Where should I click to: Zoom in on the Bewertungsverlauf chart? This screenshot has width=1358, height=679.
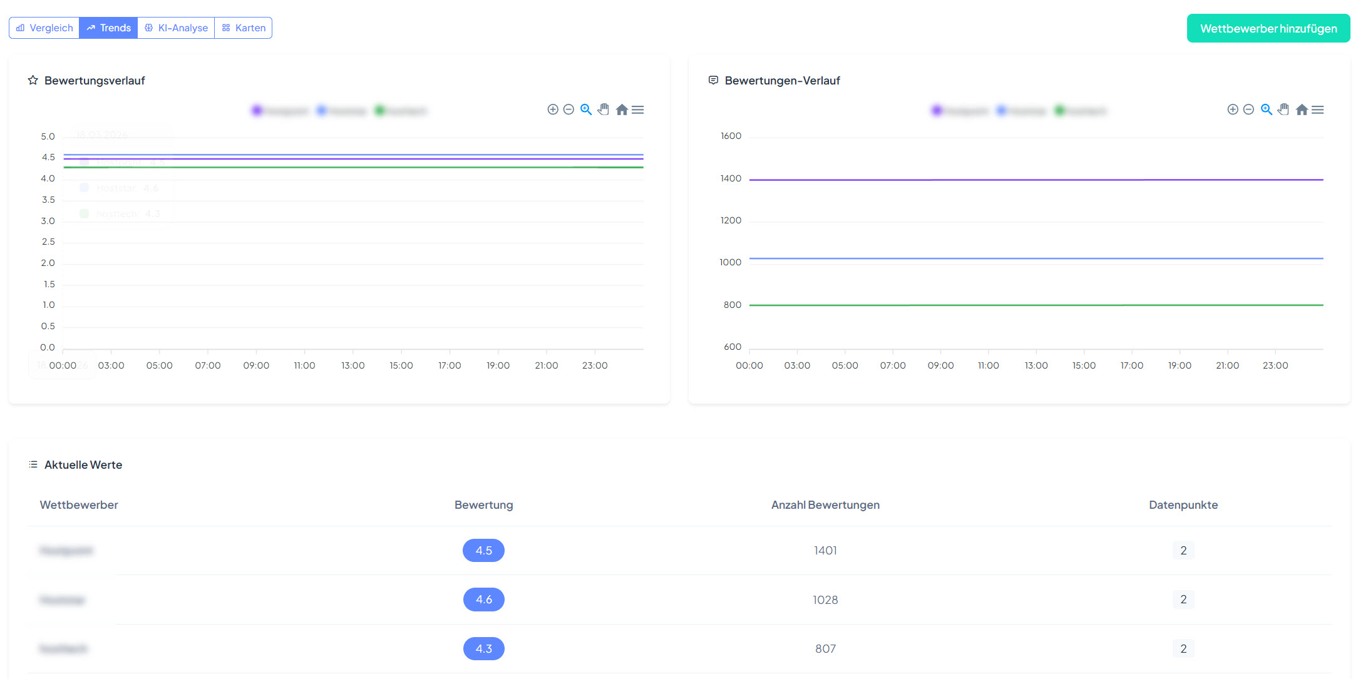(552, 110)
